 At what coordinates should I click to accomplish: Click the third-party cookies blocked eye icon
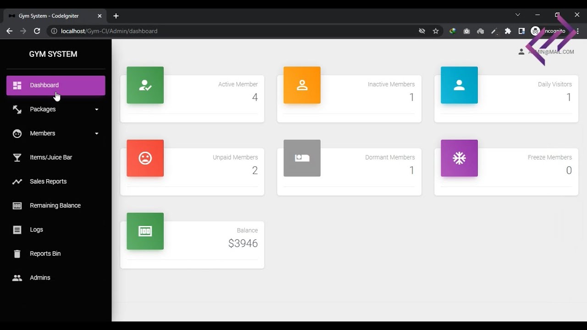[422, 31]
